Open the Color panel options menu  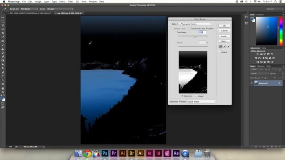[x=283, y=15]
